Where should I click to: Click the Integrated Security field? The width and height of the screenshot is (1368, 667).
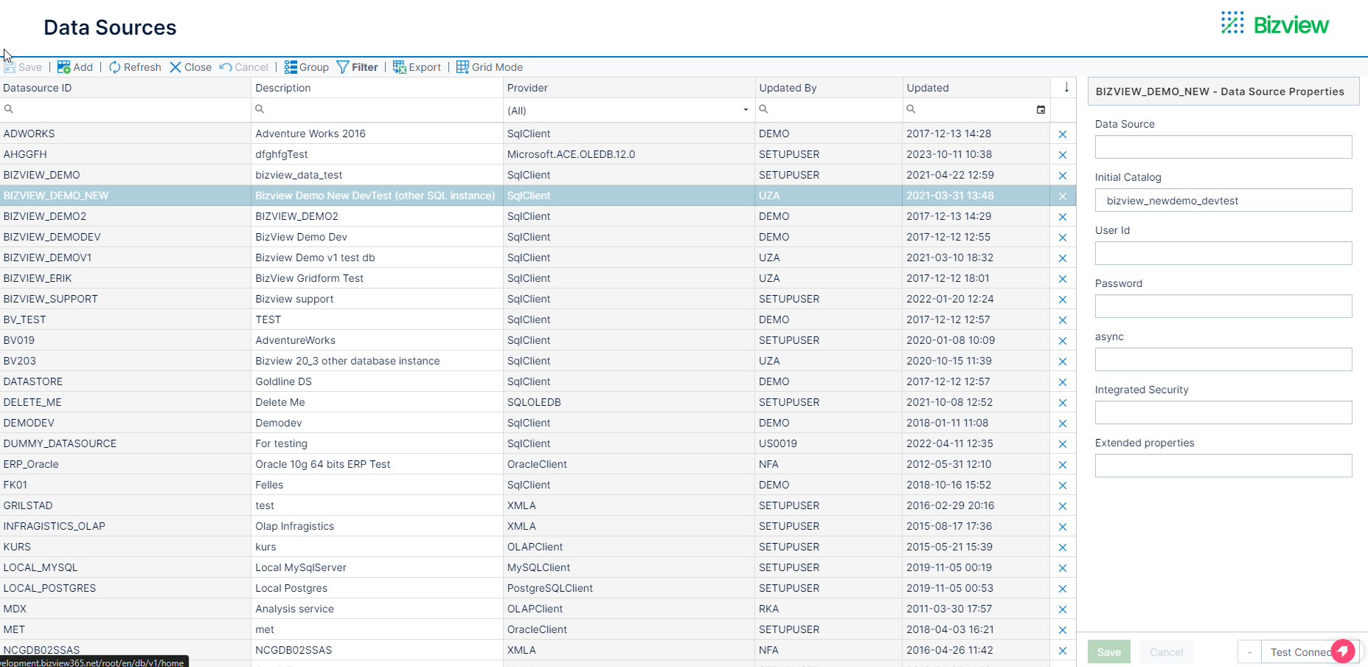pyautogui.click(x=1223, y=412)
